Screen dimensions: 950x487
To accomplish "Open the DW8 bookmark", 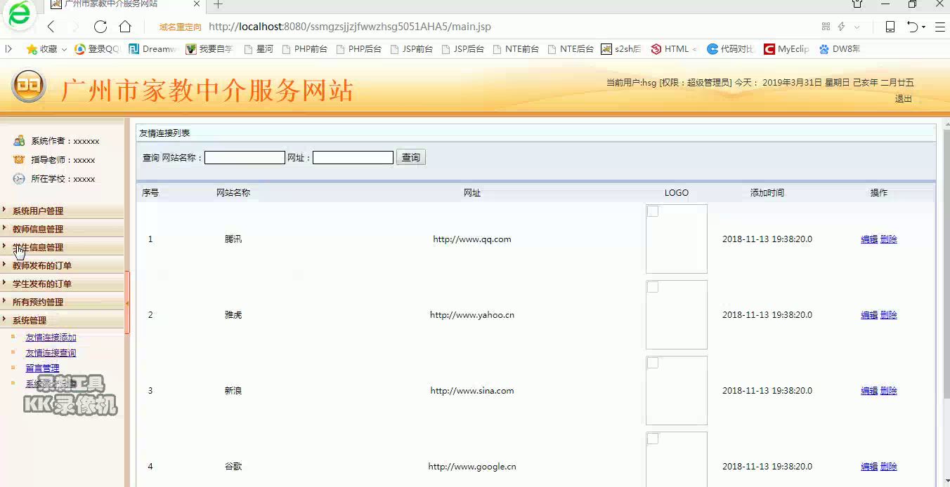I will pyautogui.click(x=840, y=49).
